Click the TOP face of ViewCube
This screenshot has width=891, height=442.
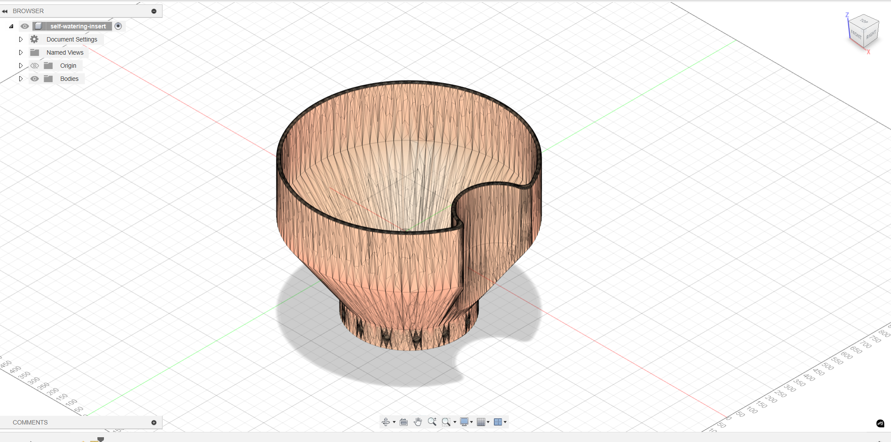(864, 21)
